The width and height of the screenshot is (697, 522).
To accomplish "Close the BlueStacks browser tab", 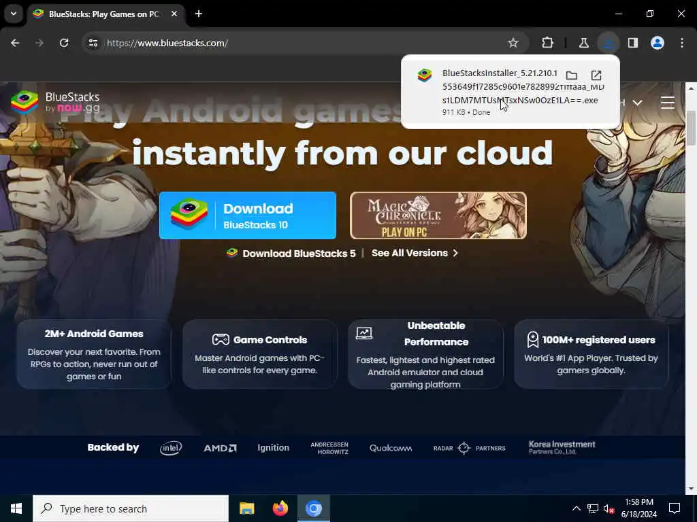I will 174,14.
